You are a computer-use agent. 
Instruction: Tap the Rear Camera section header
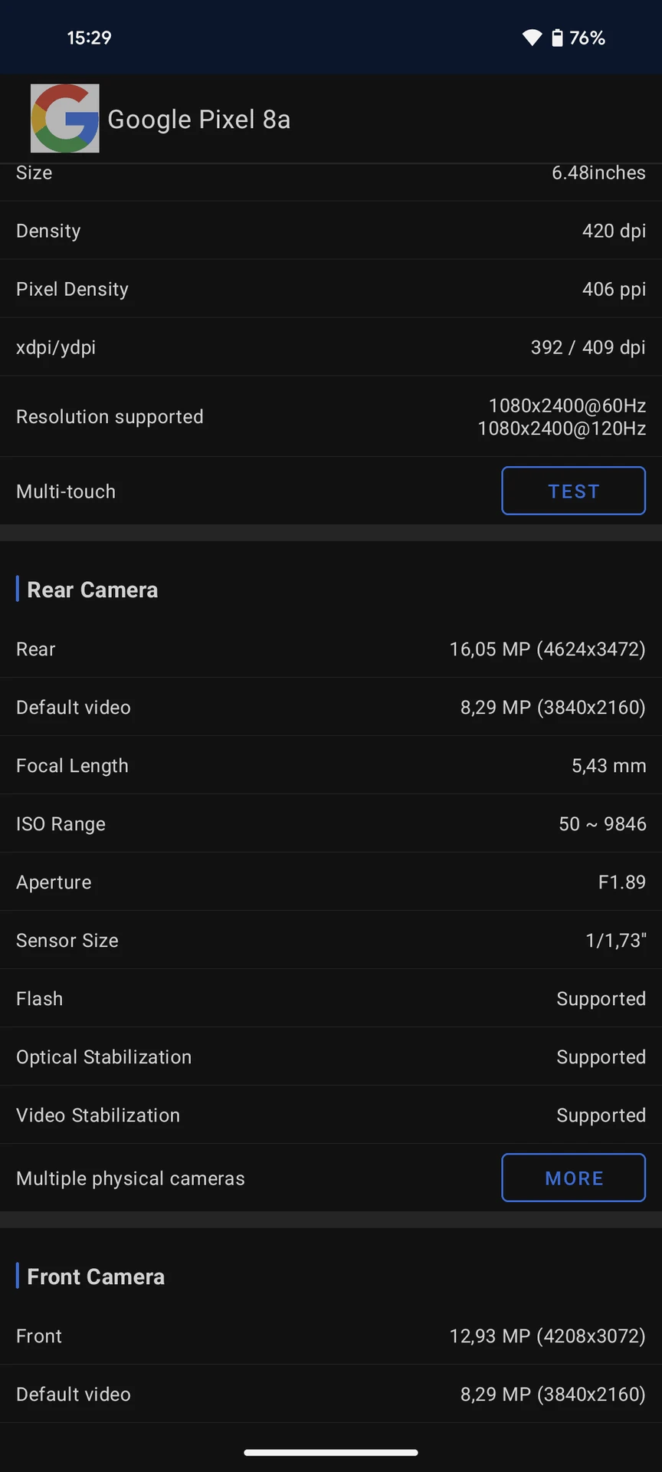(x=93, y=590)
